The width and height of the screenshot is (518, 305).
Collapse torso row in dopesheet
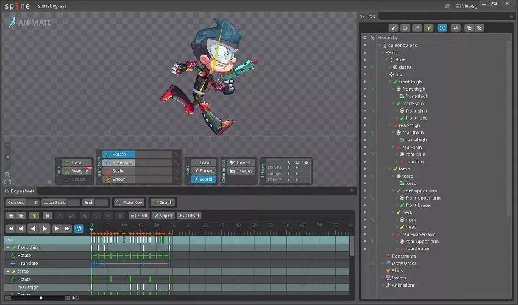8,271
